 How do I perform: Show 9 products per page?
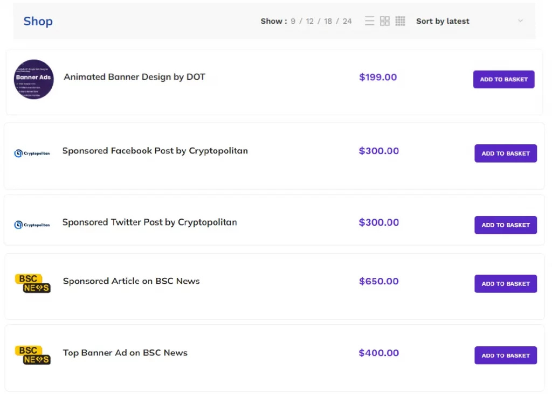[293, 21]
